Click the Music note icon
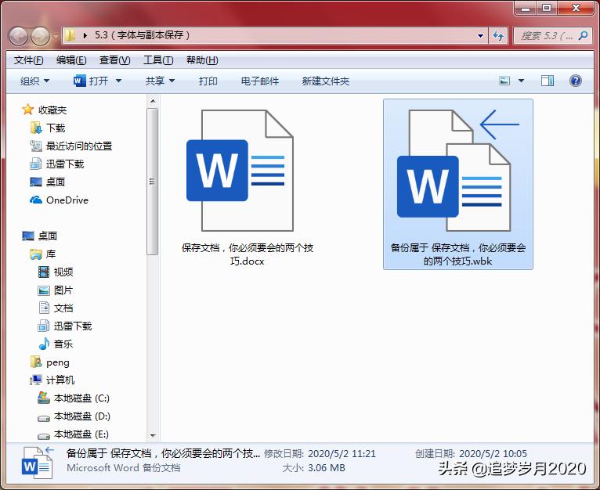The width and height of the screenshot is (600, 490). pos(44,344)
